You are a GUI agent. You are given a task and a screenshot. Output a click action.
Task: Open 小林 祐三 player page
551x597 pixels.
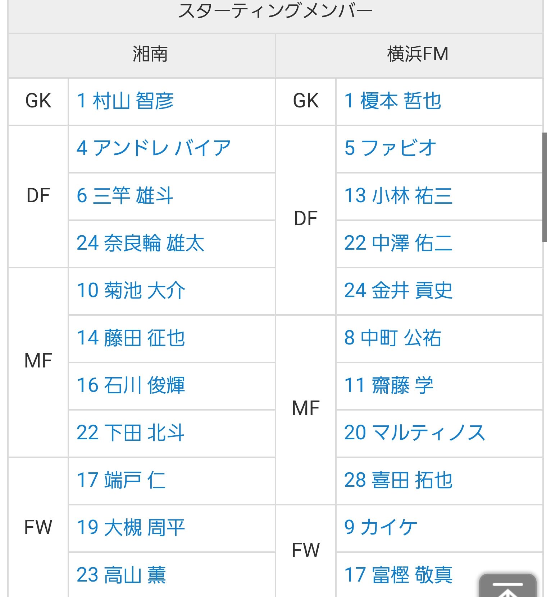click(398, 196)
